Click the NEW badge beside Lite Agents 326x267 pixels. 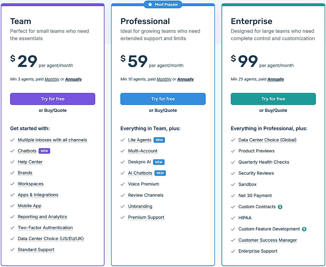tap(159, 140)
